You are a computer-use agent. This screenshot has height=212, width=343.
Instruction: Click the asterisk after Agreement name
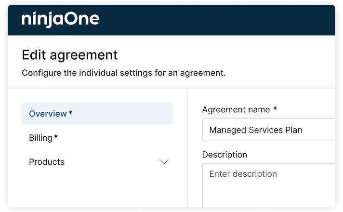pyautogui.click(x=275, y=109)
